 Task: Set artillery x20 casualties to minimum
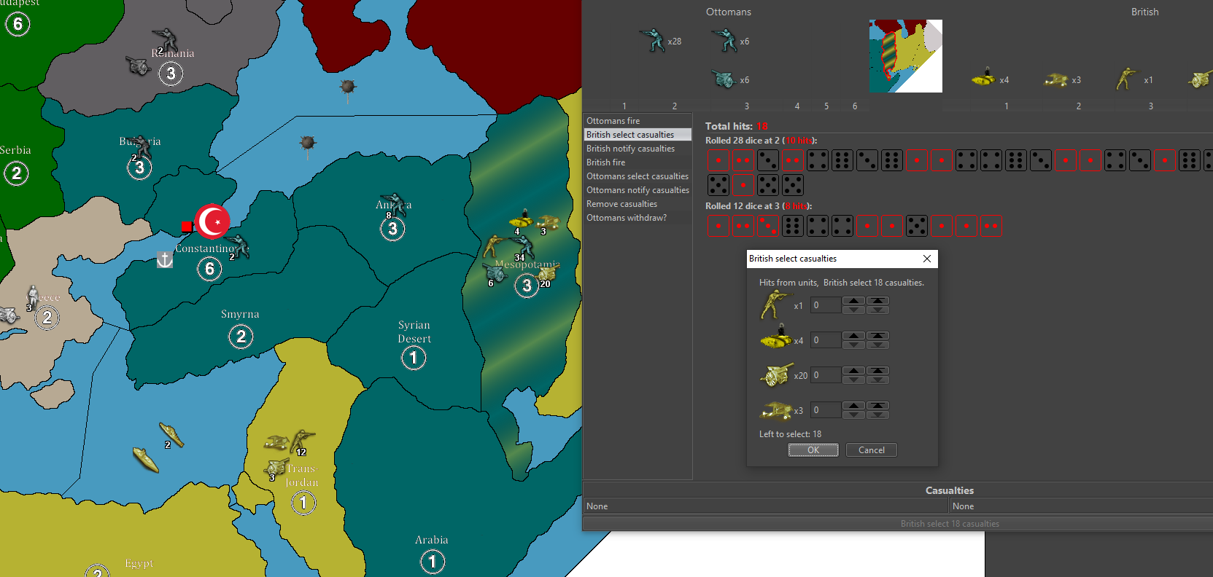coord(877,380)
